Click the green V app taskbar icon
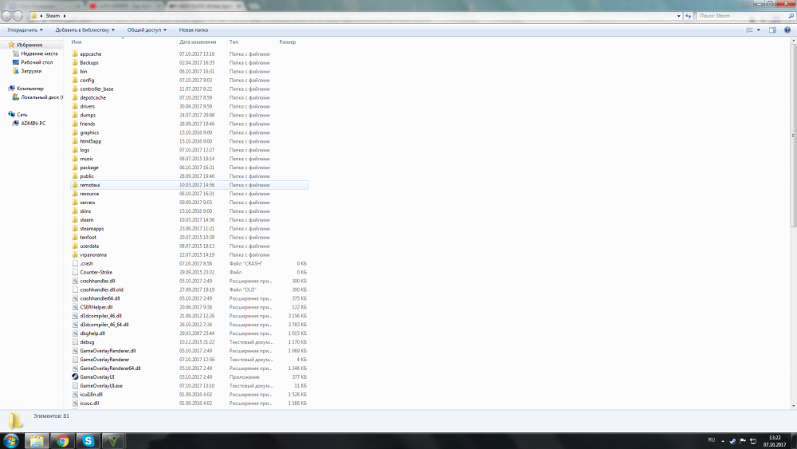This screenshot has height=449, width=797. tap(113, 441)
